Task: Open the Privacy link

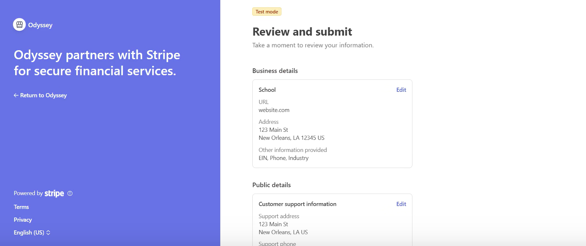Action: tap(23, 220)
